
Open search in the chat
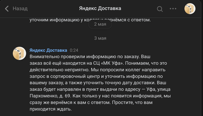160,9
